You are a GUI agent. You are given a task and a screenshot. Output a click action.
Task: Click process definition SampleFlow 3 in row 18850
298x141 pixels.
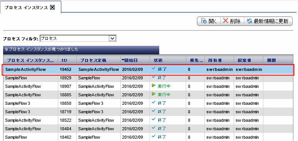tap(91, 103)
